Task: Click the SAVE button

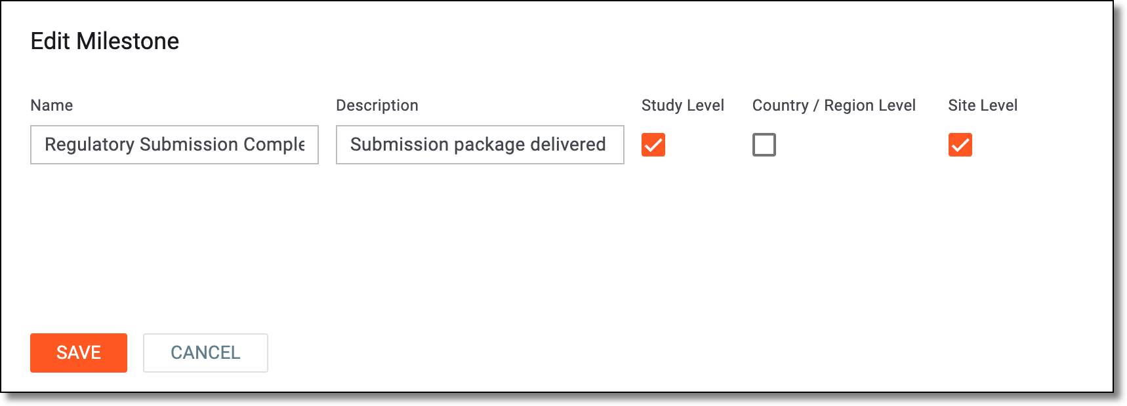Action: pos(79,353)
